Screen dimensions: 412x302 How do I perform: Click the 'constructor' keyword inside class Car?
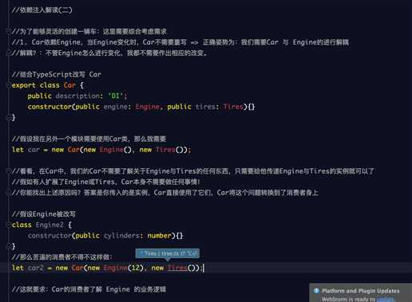(50, 107)
